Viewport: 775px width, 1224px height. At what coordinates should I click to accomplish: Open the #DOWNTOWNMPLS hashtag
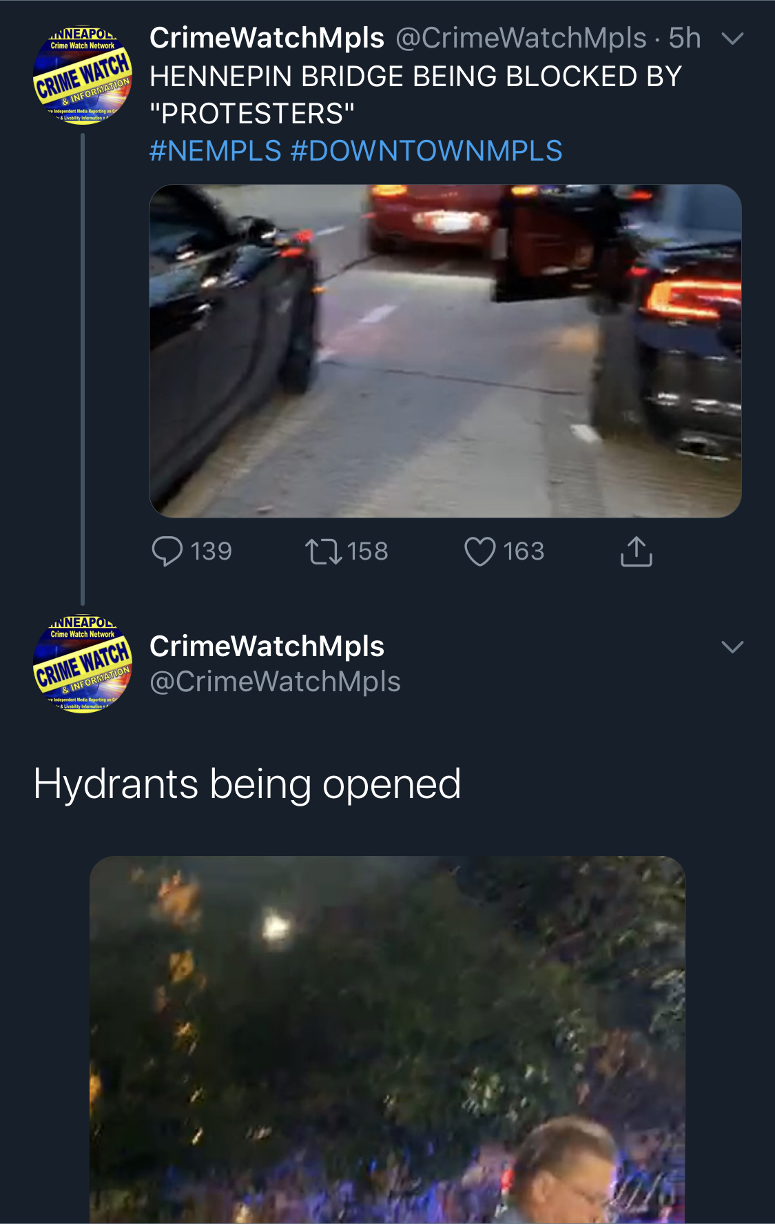point(426,151)
